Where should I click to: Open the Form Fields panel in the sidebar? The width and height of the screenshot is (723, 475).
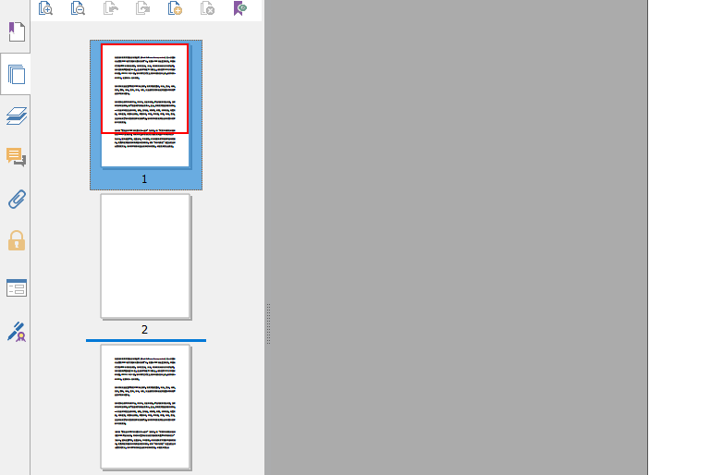pyautogui.click(x=16, y=287)
